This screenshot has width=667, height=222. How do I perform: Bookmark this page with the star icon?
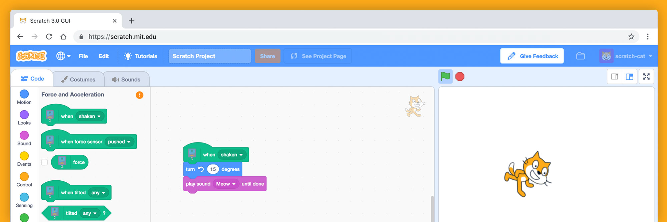coord(631,37)
